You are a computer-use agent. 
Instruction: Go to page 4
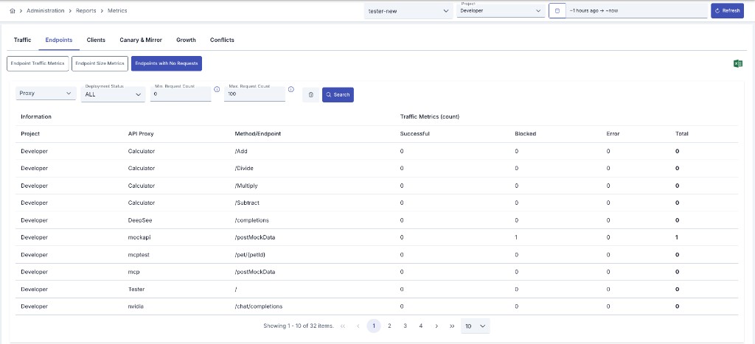(x=421, y=326)
